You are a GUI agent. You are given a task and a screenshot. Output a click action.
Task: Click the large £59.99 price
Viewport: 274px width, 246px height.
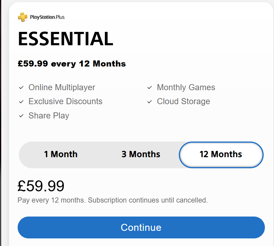[41, 186]
